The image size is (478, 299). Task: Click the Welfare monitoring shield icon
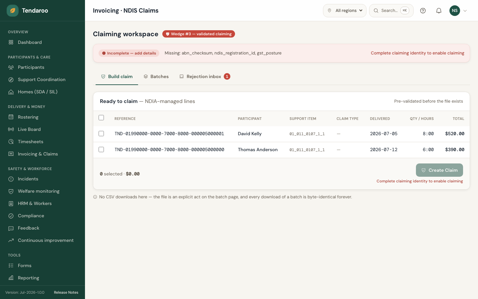[11, 191]
